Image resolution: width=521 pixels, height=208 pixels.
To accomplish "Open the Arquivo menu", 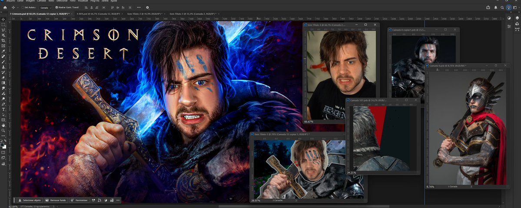I will pos(10,1).
